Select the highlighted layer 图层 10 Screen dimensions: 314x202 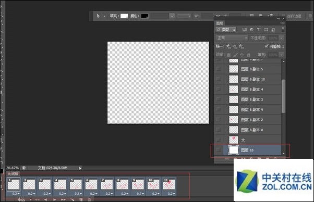pyautogui.click(x=248, y=150)
